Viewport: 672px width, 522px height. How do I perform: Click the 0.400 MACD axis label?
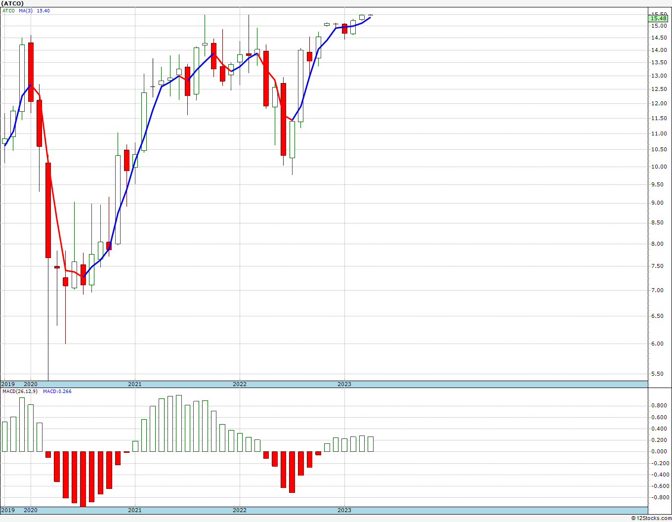pyautogui.click(x=660, y=429)
